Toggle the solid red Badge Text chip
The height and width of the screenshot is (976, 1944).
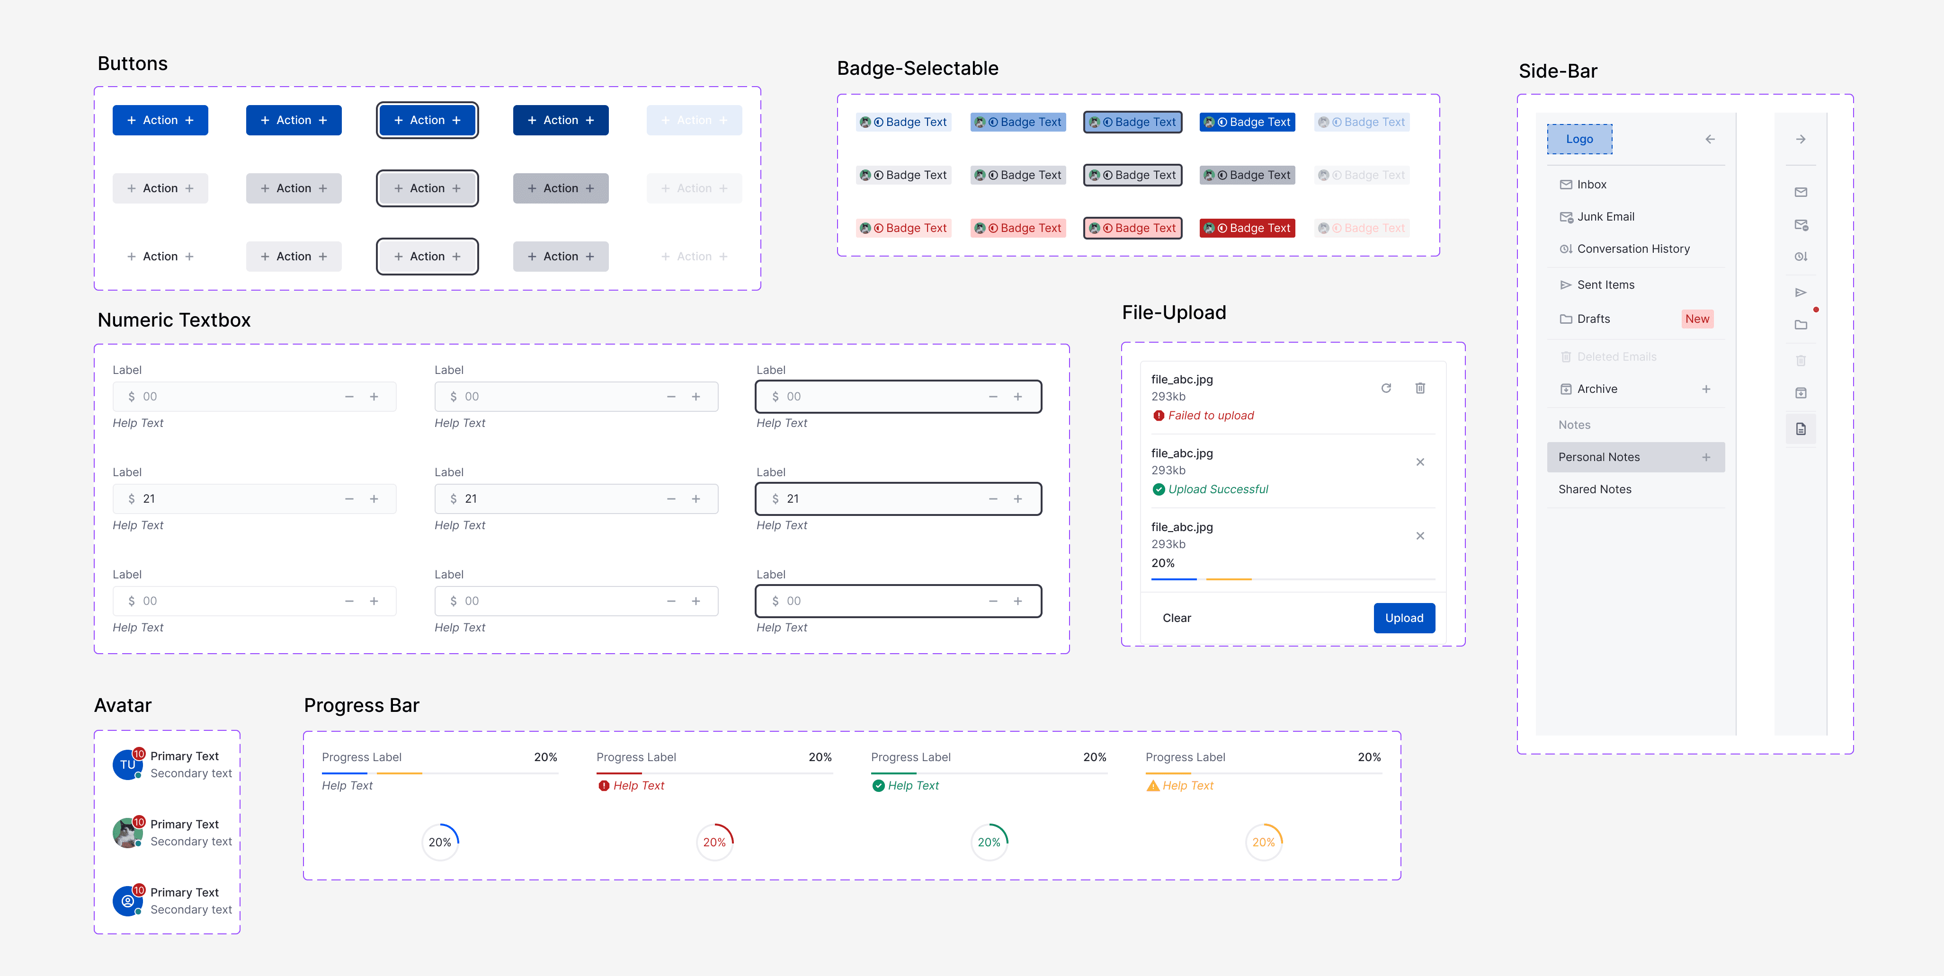pos(1247,228)
